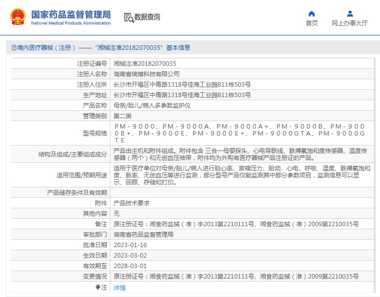
Task: Click the 适用范围/预期用途 label
Action: [x=82, y=175]
